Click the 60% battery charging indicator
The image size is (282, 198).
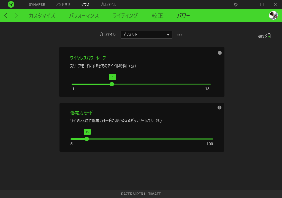click(264, 36)
